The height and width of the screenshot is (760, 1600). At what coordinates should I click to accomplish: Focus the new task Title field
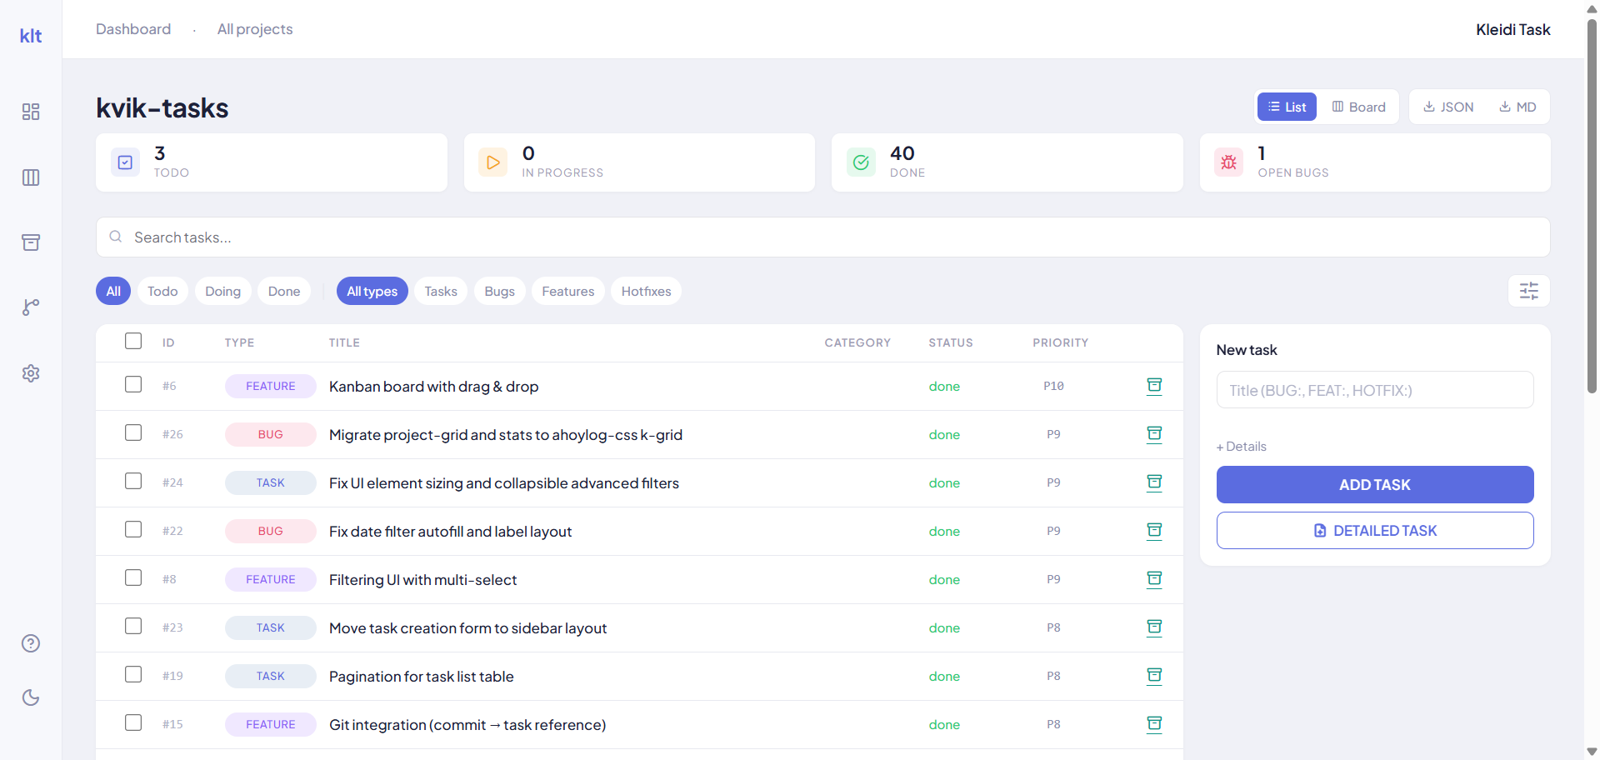(1375, 390)
